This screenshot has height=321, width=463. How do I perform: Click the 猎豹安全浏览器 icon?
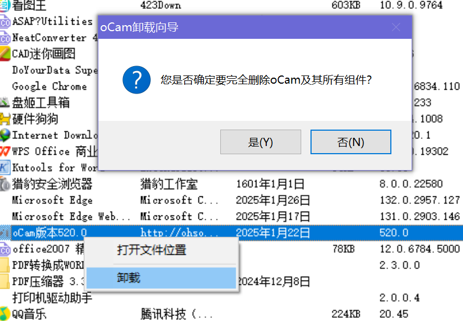click(x=5, y=184)
